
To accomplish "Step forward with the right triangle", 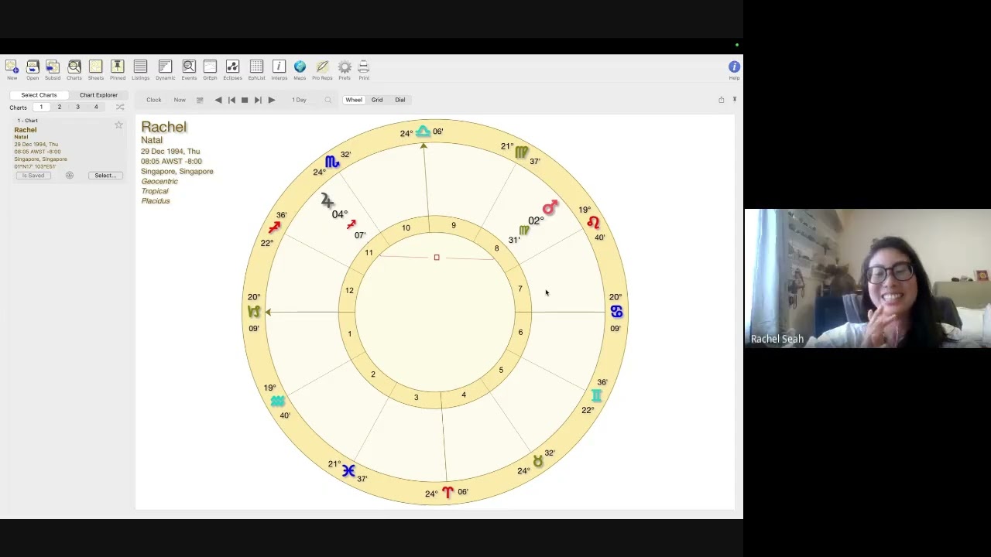I will tap(272, 100).
